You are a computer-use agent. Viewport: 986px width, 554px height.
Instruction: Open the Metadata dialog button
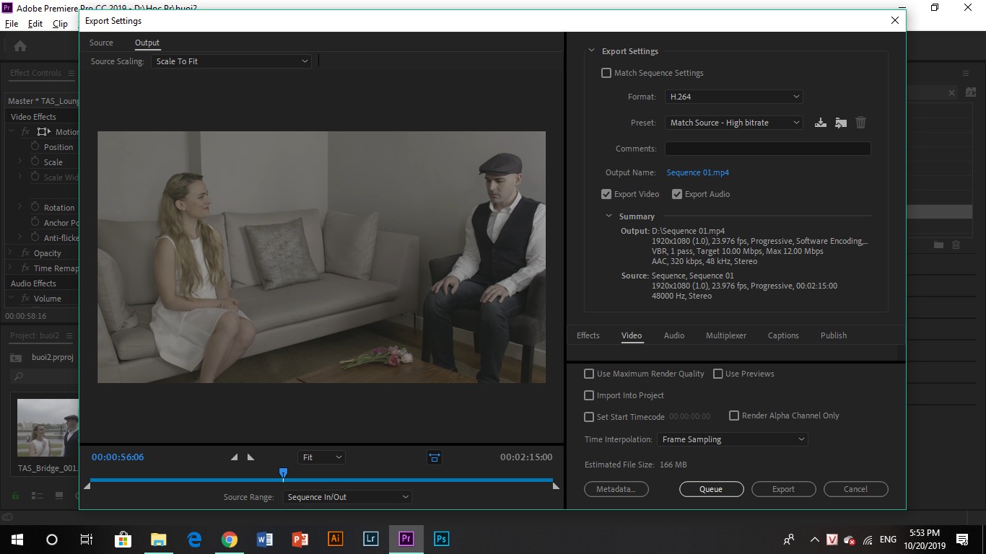click(616, 489)
